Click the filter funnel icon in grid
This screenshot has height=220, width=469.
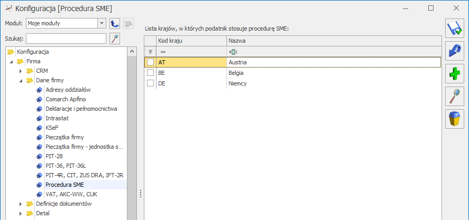pyautogui.click(x=150, y=52)
